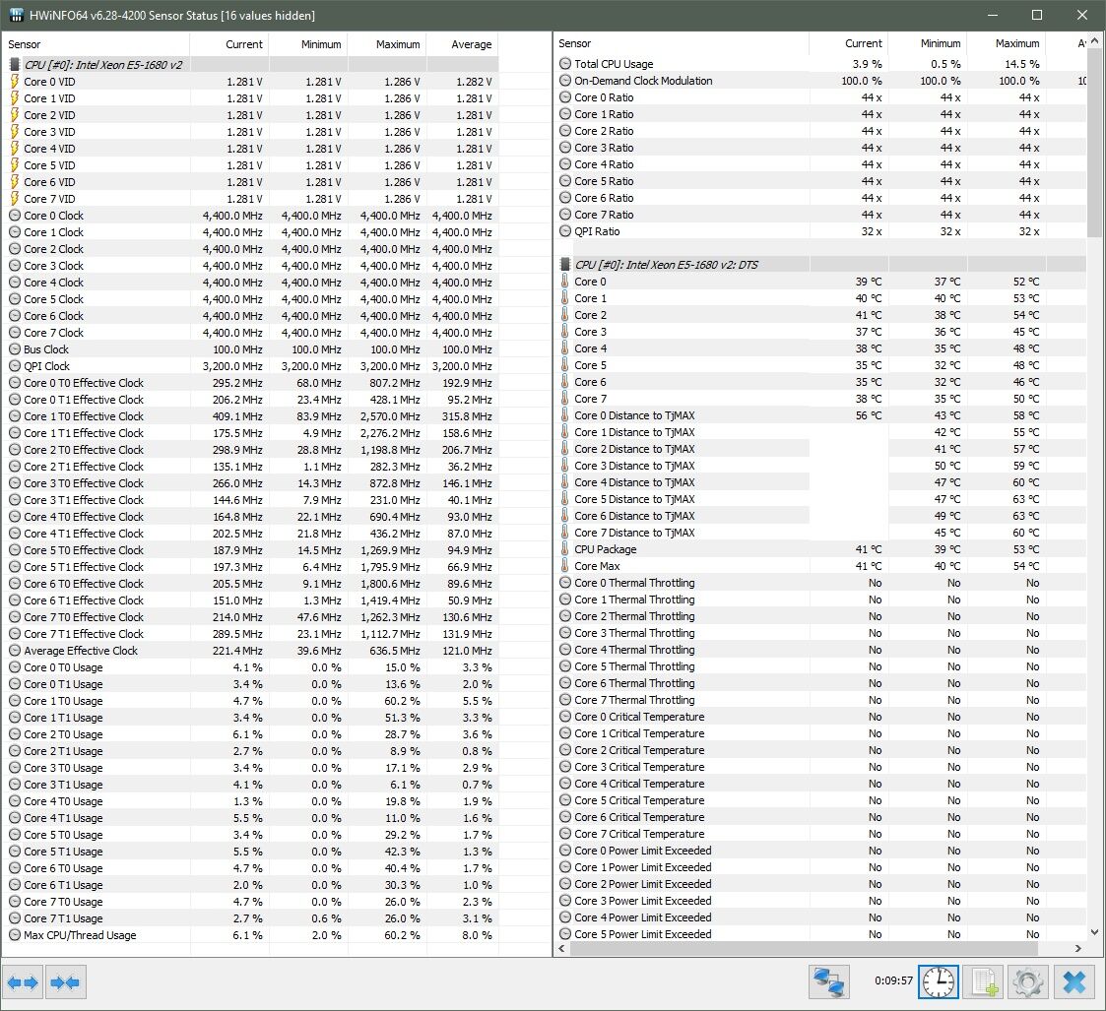Open the network remote monitoring icon
The width and height of the screenshot is (1106, 1011).
coord(829,981)
